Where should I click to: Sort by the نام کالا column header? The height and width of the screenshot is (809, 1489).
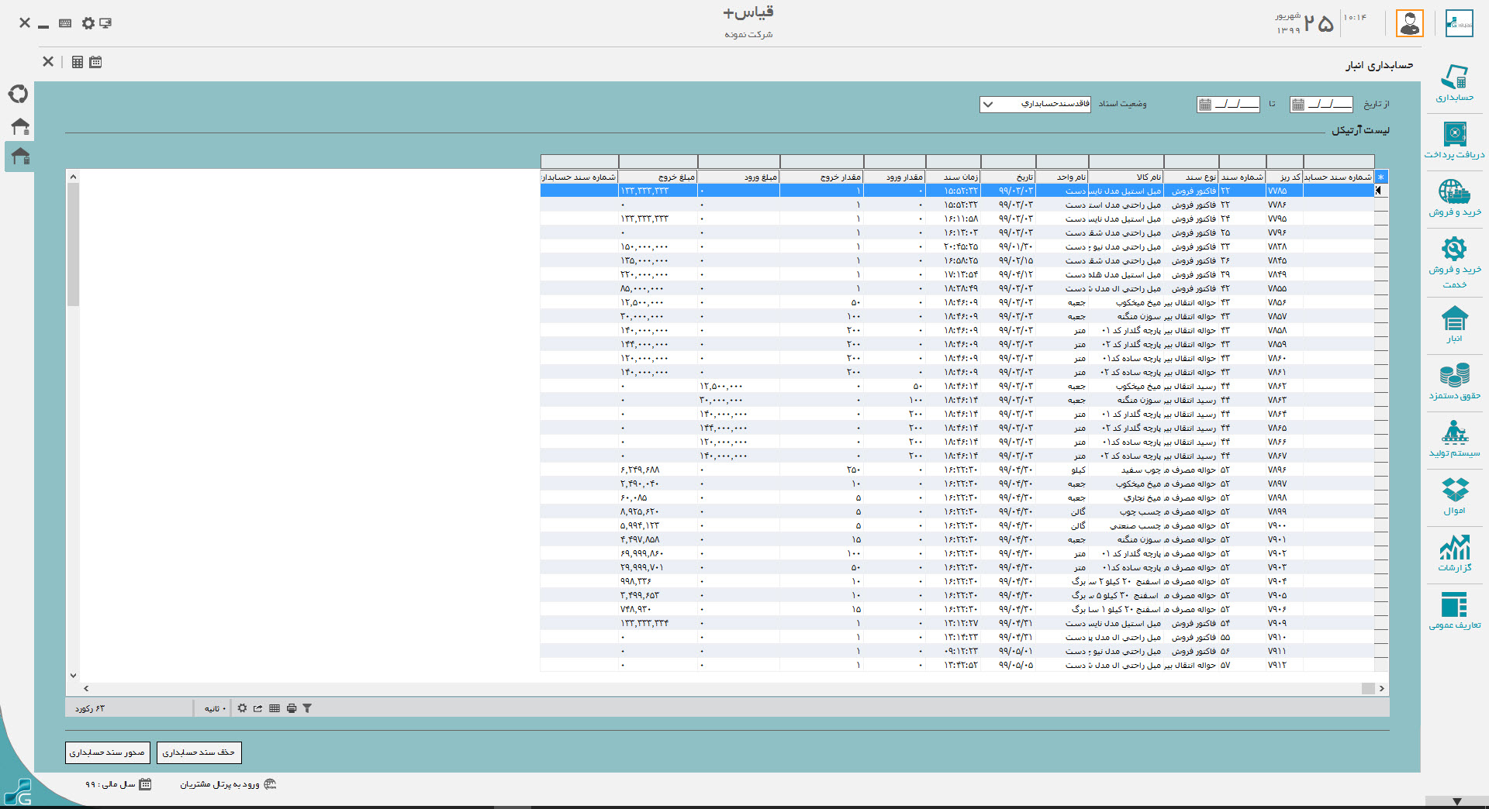pos(1126,177)
